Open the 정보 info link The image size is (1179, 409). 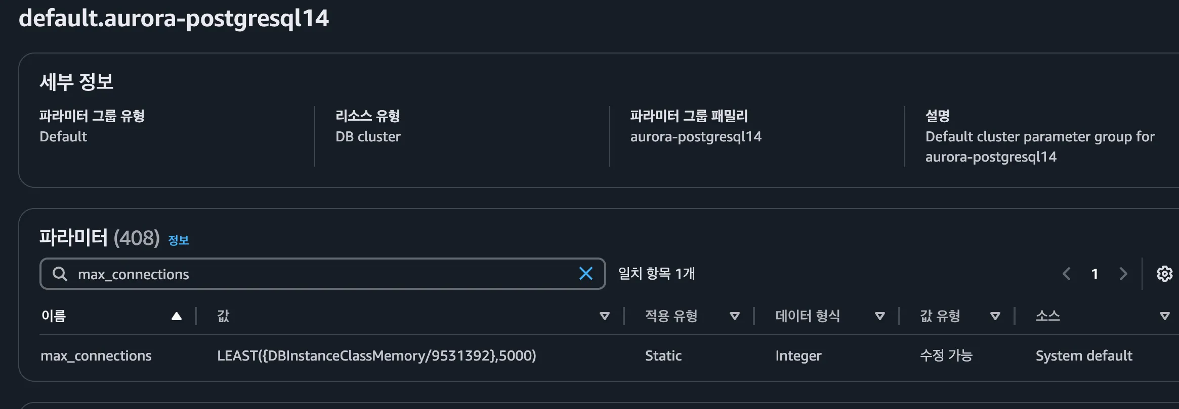pyautogui.click(x=178, y=240)
